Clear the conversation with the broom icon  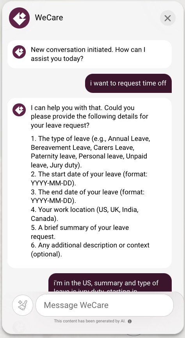tap(22, 305)
